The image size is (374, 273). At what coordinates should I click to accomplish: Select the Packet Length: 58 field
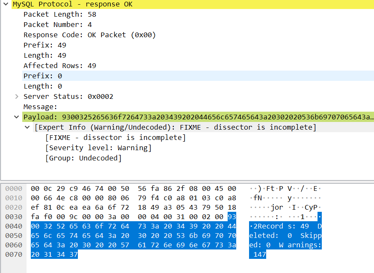click(x=60, y=15)
